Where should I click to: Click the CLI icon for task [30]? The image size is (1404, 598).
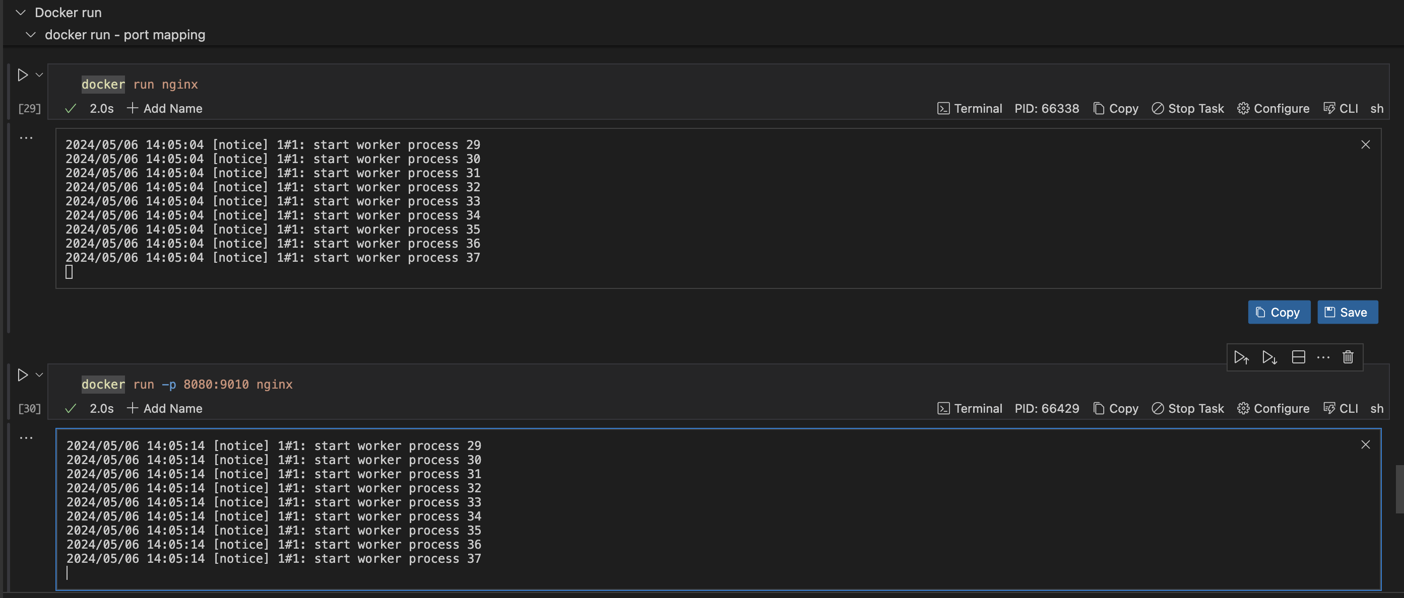(x=1330, y=409)
